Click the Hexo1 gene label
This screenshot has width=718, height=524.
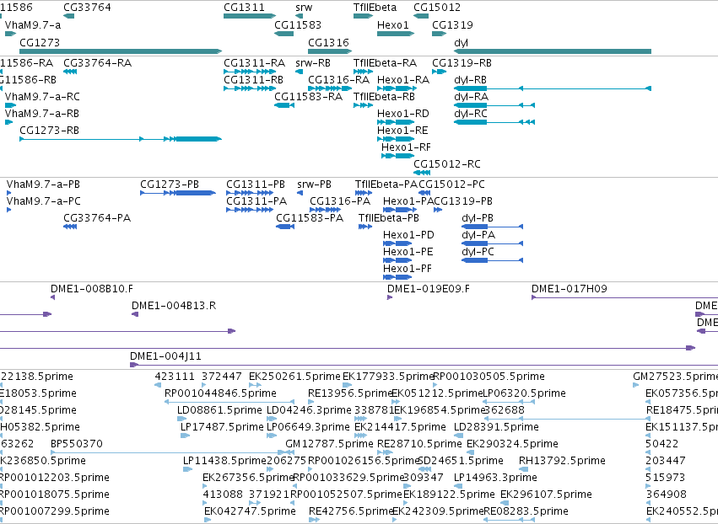click(x=393, y=24)
